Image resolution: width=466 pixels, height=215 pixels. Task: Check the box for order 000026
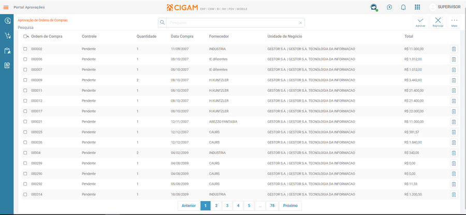pos(25,142)
